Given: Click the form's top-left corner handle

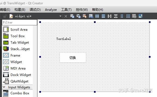Looking at the screenshot, I should tap(40, 22).
